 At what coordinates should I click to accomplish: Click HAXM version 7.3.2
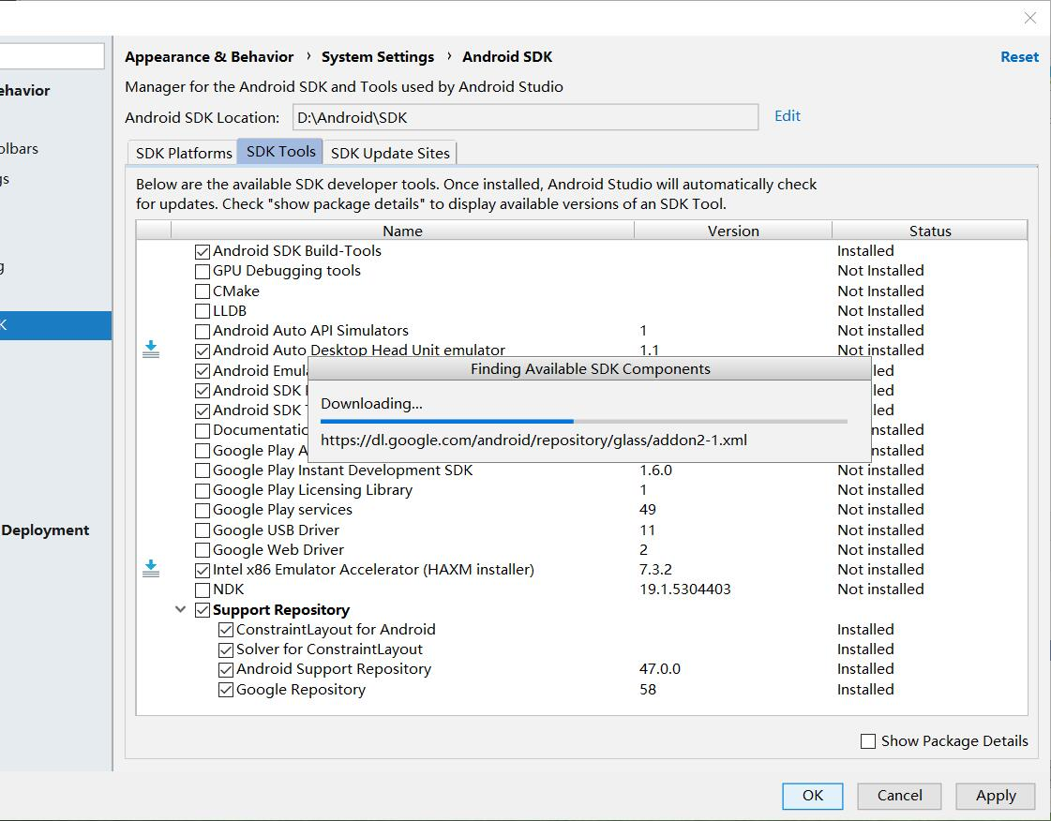pos(655,570)
